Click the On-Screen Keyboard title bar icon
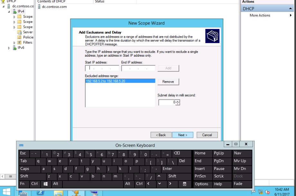 21,145
